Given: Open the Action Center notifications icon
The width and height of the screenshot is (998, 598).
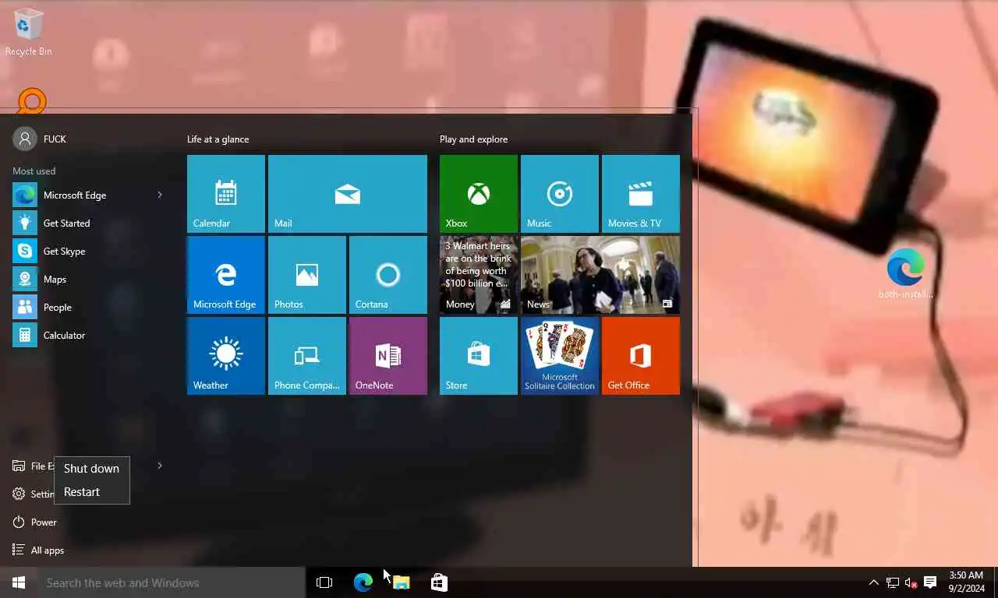Looking at the screenshot, I should tap(930, 582).
